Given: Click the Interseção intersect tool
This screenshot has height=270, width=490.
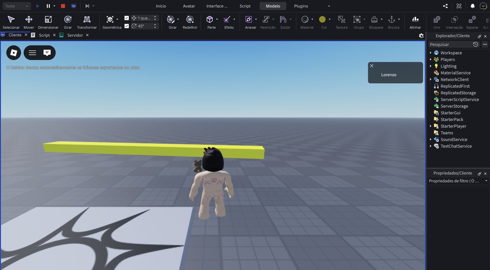Looking at the screenshot, I should [454, 22].
